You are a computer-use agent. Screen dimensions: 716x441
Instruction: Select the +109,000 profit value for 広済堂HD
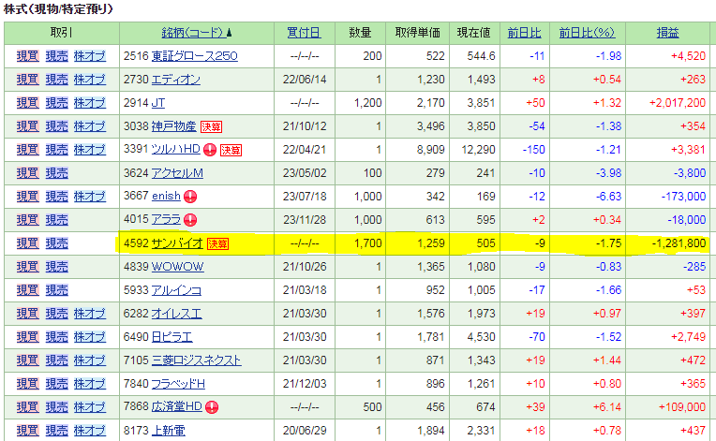point(682,407)
